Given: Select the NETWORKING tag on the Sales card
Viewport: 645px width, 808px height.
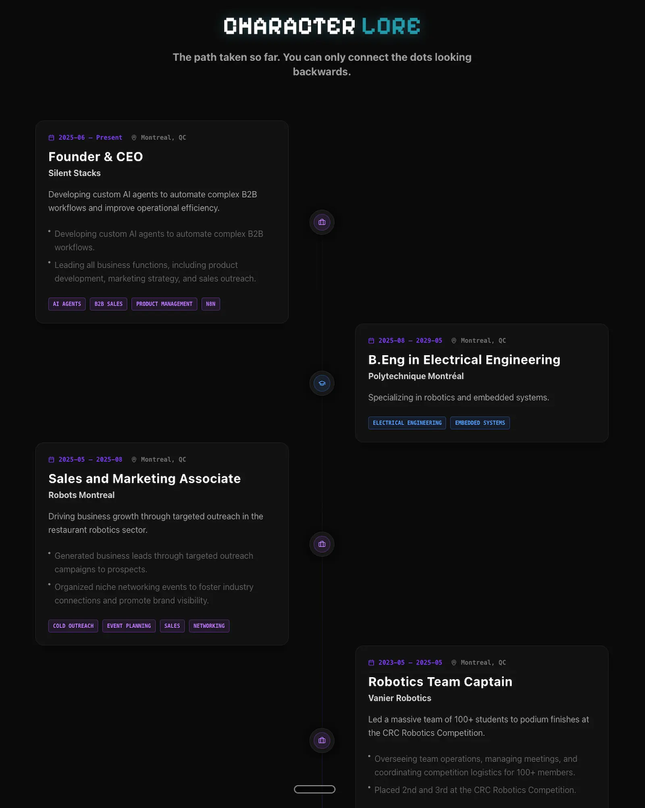Looking at the screenshot, I should click(x=209, y=626).
